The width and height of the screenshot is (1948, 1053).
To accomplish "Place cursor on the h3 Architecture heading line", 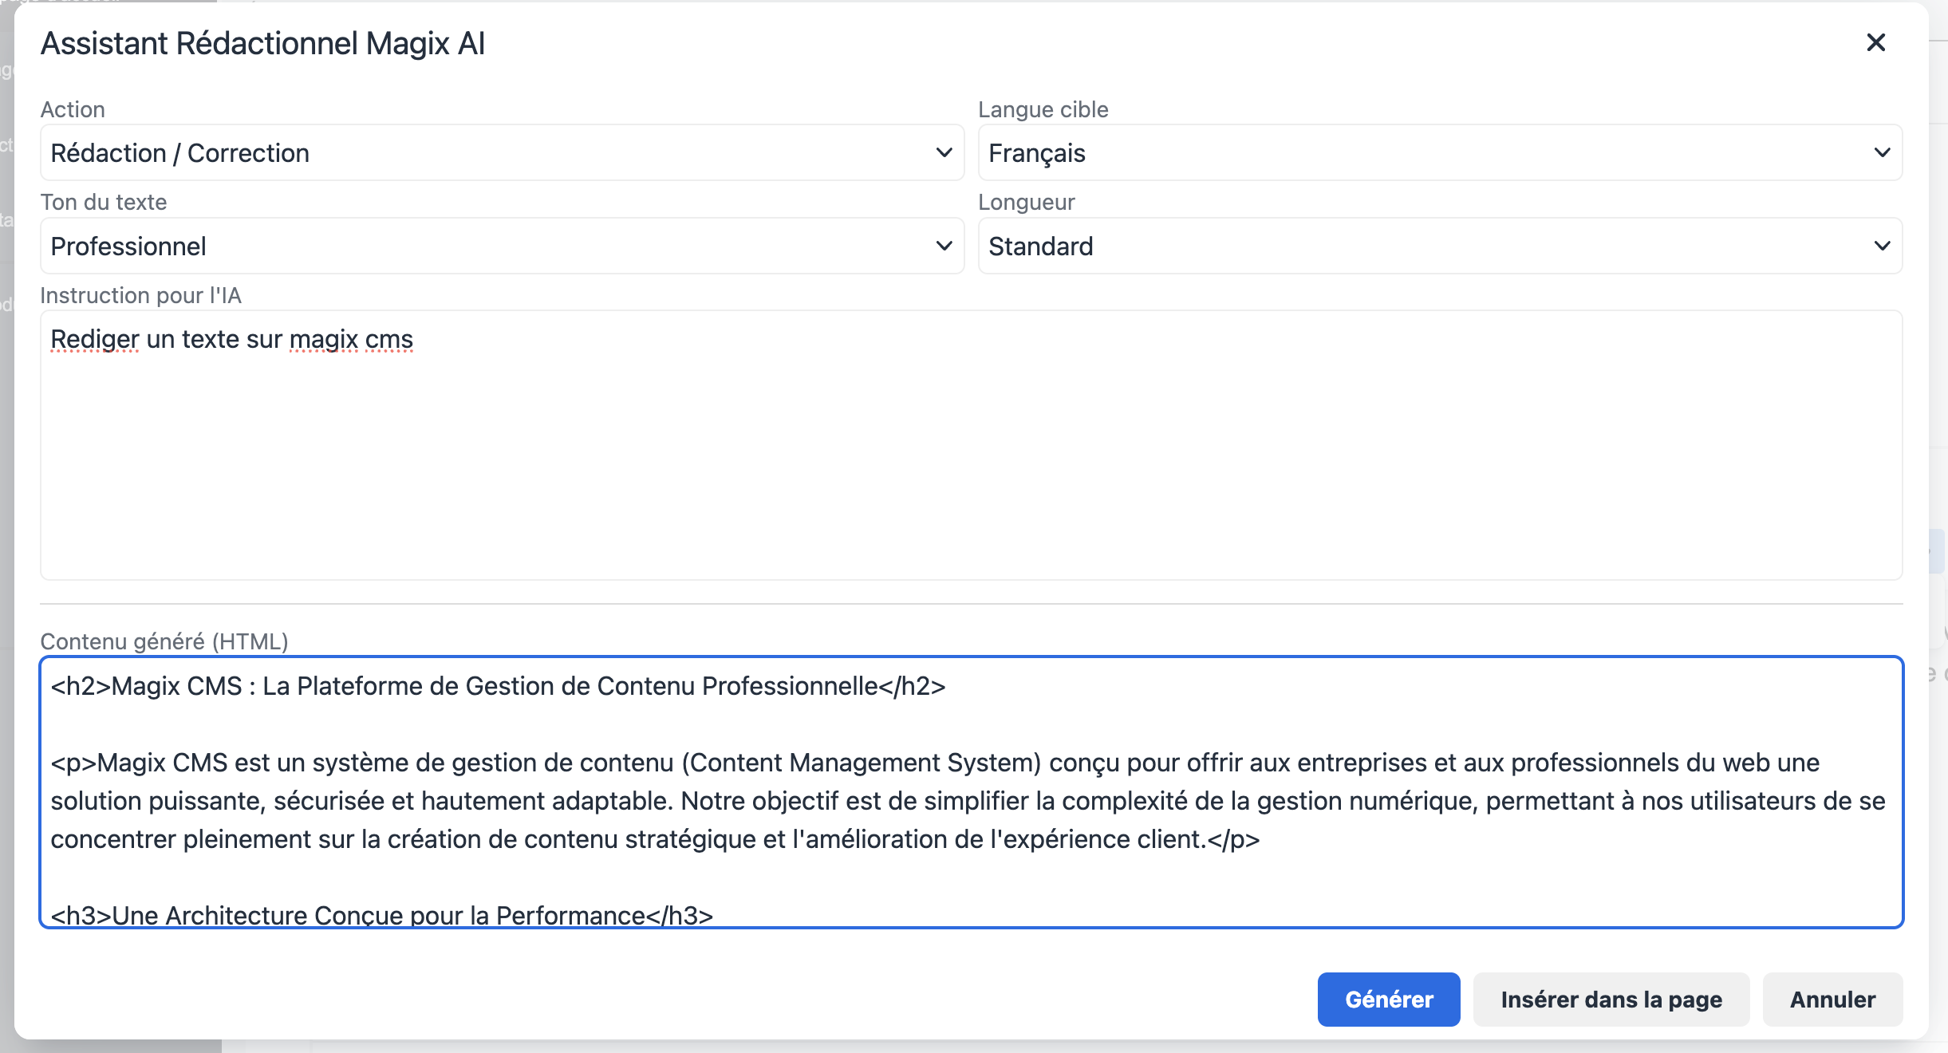I will pyautogui.click(x=381, y=914).
